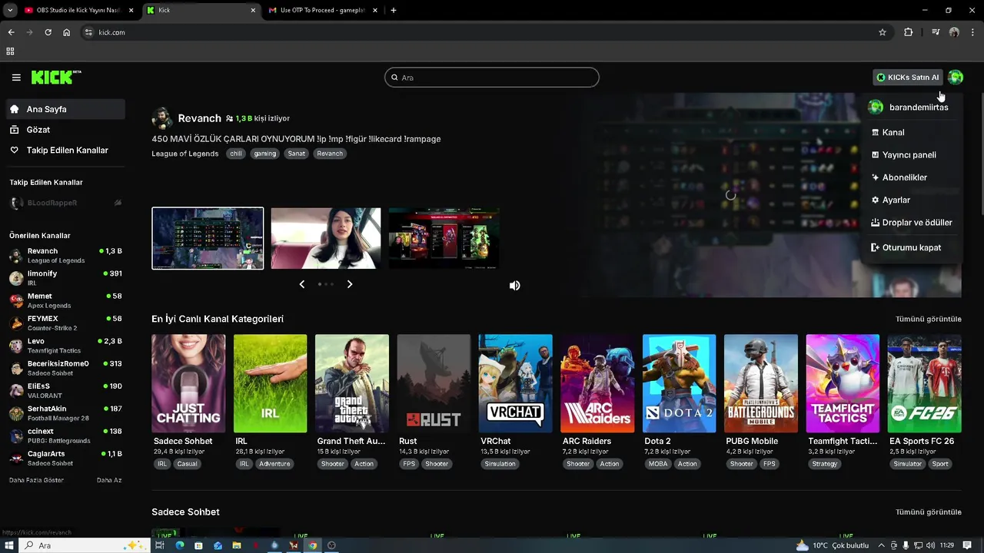Open a new browser tab
The width and height of the screenshot is (984, 553).
tap(394, 10)
